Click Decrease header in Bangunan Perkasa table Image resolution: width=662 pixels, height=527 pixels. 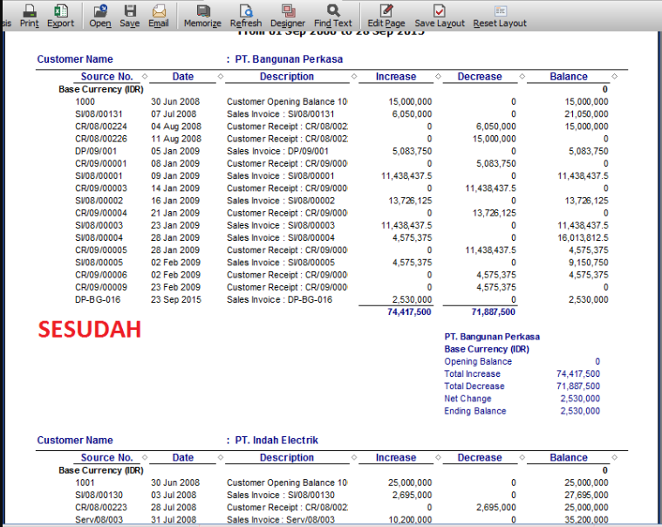click(x=480, y=77)
